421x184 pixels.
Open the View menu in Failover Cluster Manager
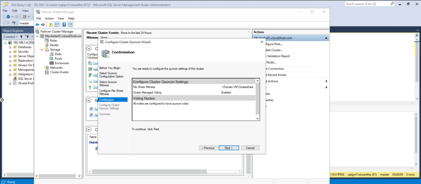tap(61, 18)
